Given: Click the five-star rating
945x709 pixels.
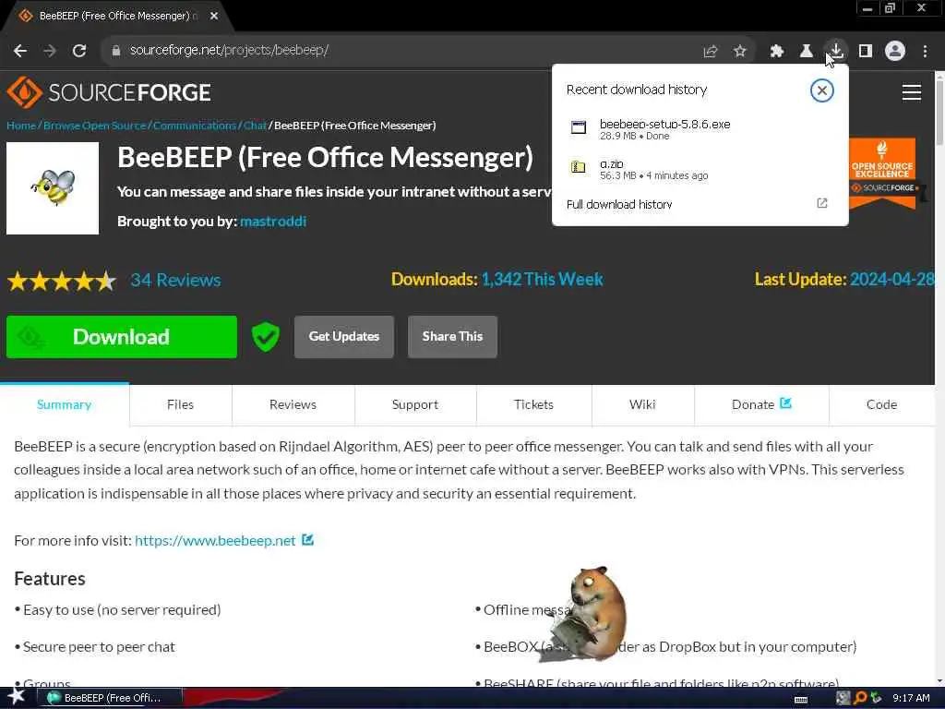Looking at the screenshot, I should 62,281.
